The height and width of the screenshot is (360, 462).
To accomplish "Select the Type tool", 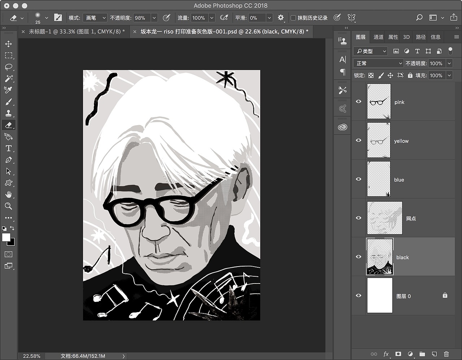I will pyautogui.click(x=9, y=148).
